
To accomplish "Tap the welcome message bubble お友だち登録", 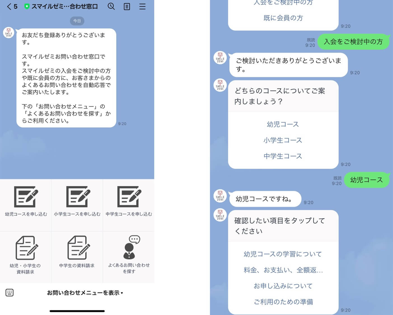I will point(66,78).
